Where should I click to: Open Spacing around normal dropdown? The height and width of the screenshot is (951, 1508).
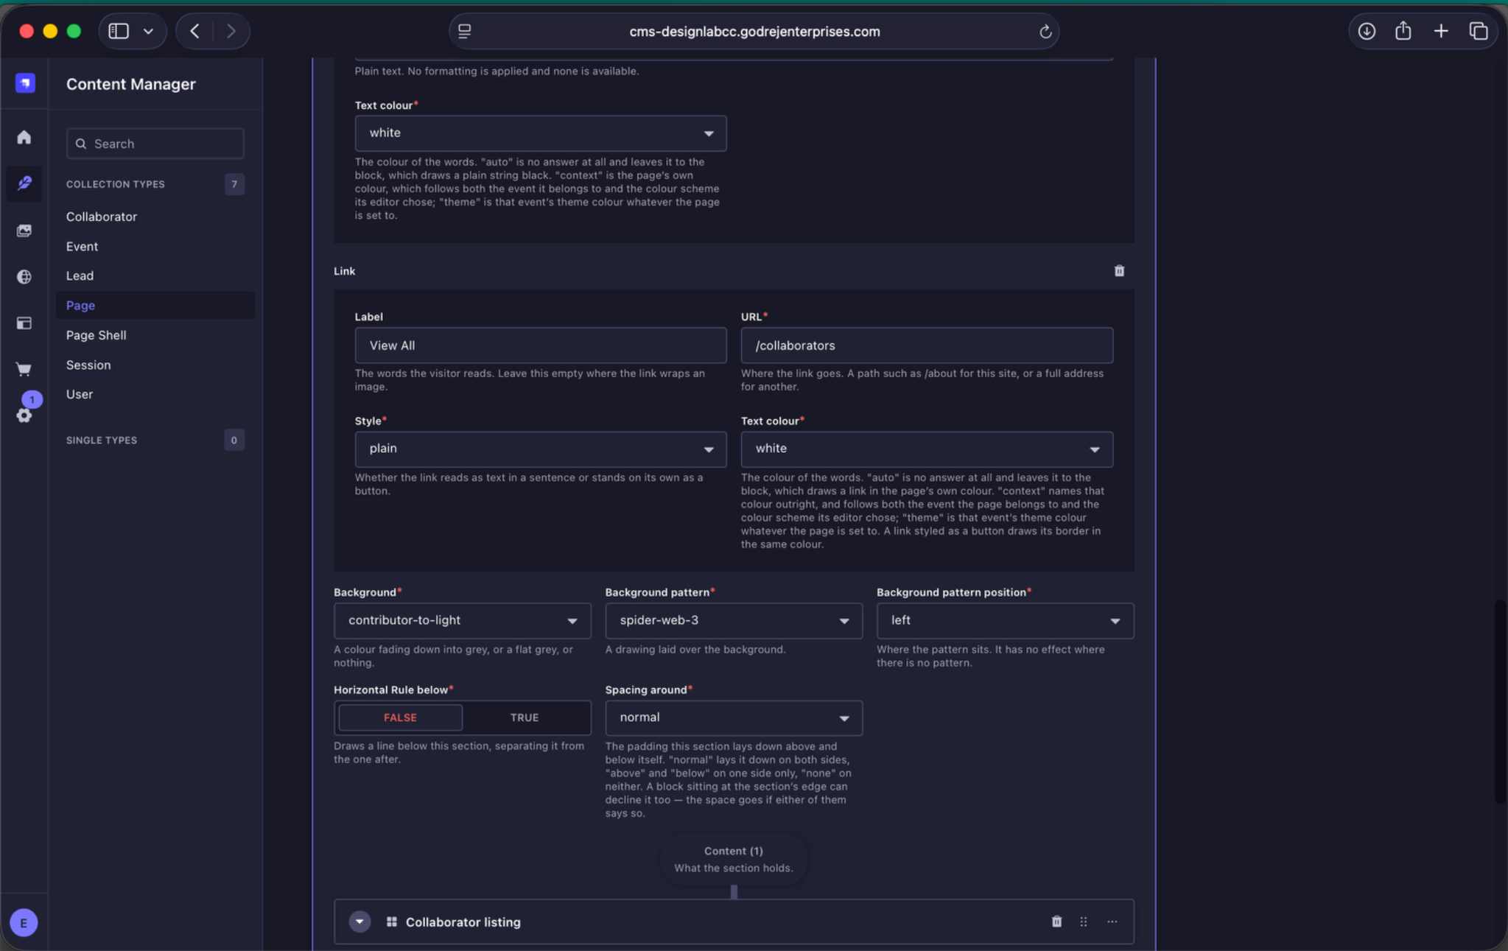pyautogui.click(x=734, y=717)
